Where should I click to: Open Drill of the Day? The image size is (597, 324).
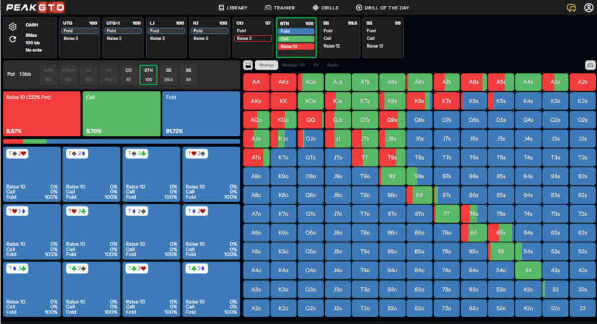[382, 8]
